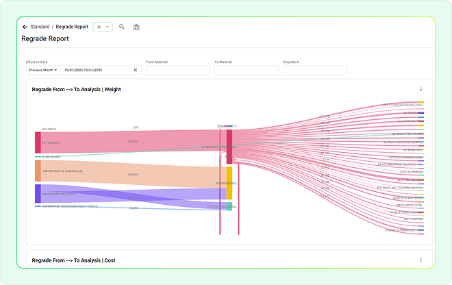Click the back arrow icon
The width and height of the screenshot is (452, 285).
(25, 27)
